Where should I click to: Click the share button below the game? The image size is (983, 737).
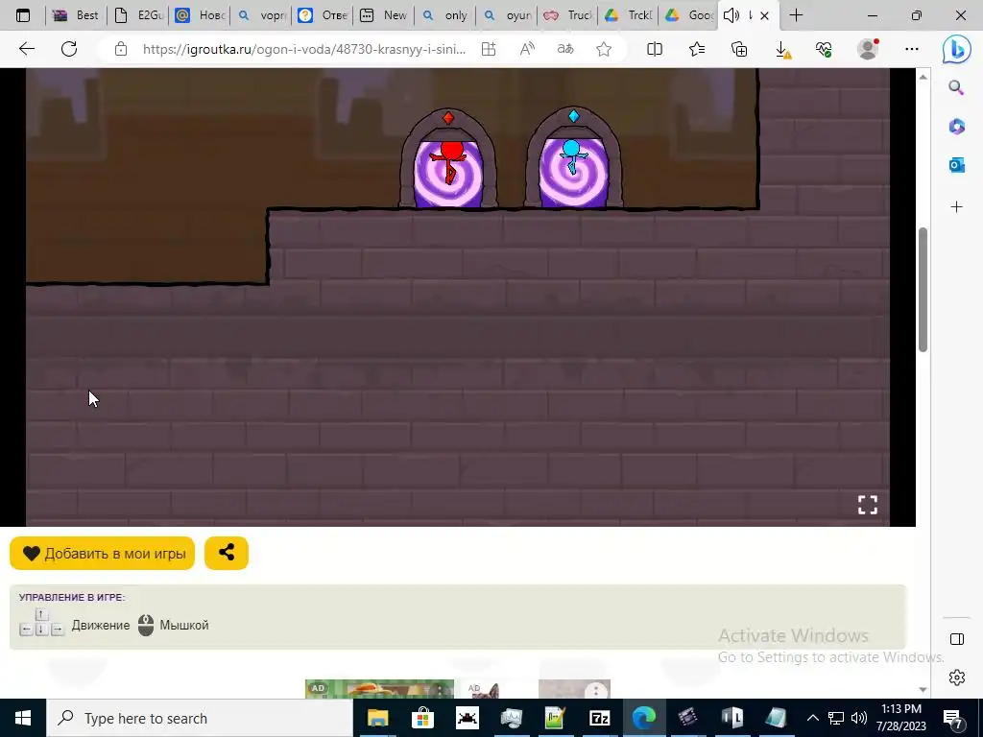coord(227,553)
